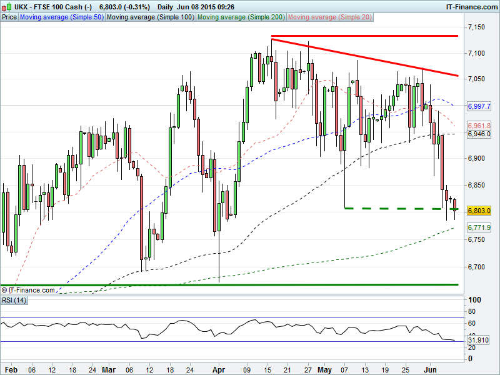Select the Moving average (Simple 20) label
This screenshot has height=375, width=500.
pyautogui.click(x=330, y=17)
